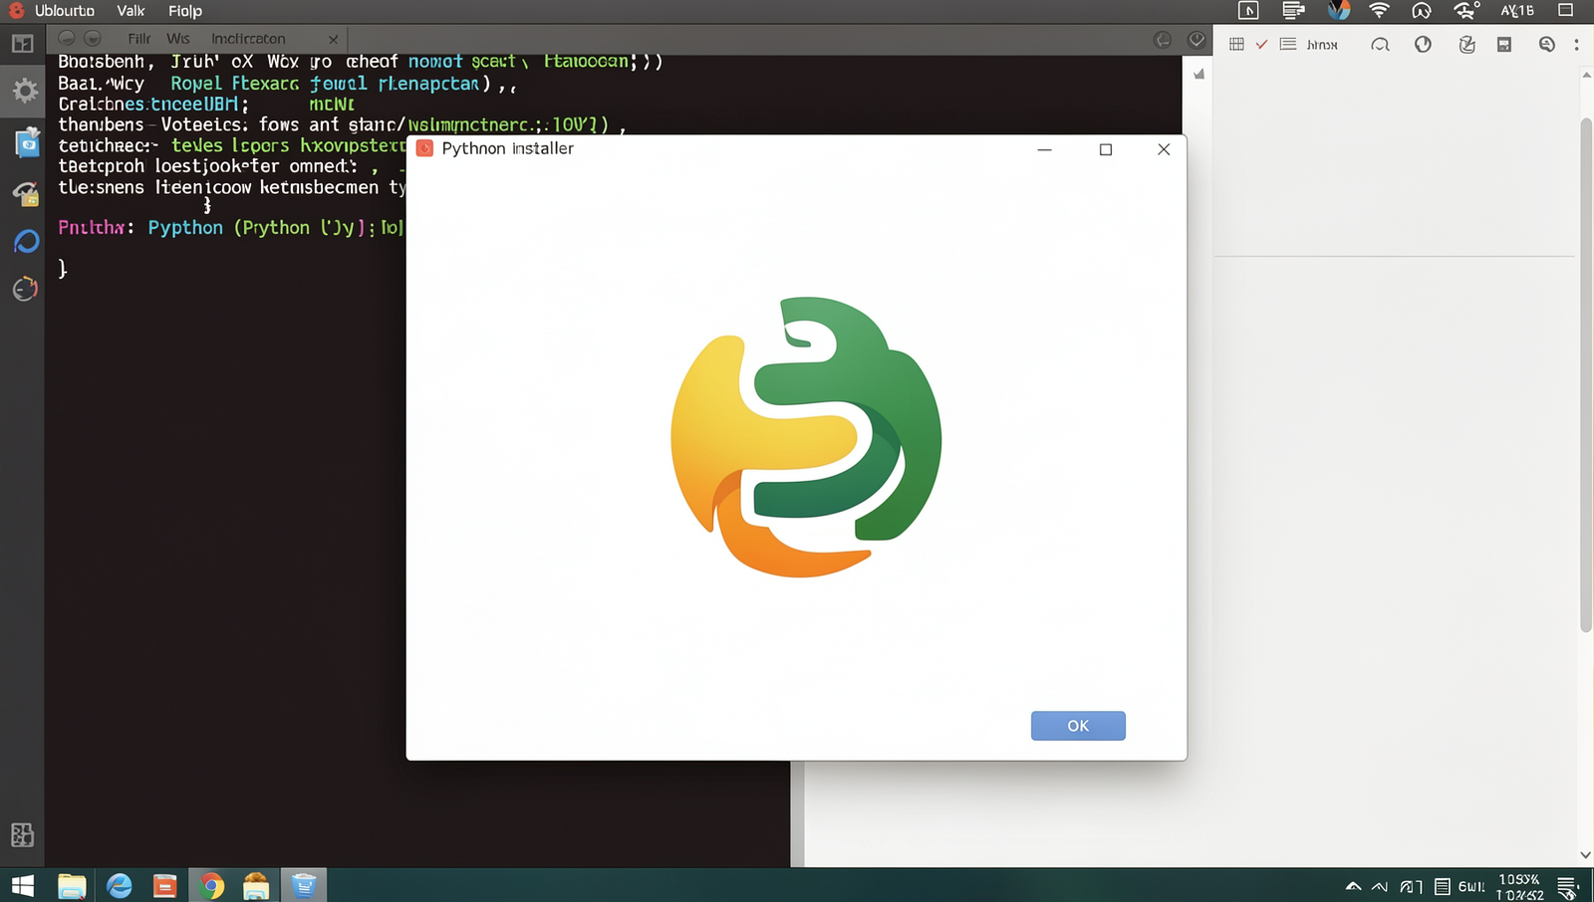This screenshot has width=1594, height=902.
Task: Click the network status icon beside AY1B
Action: click(x=1466, y=11)
